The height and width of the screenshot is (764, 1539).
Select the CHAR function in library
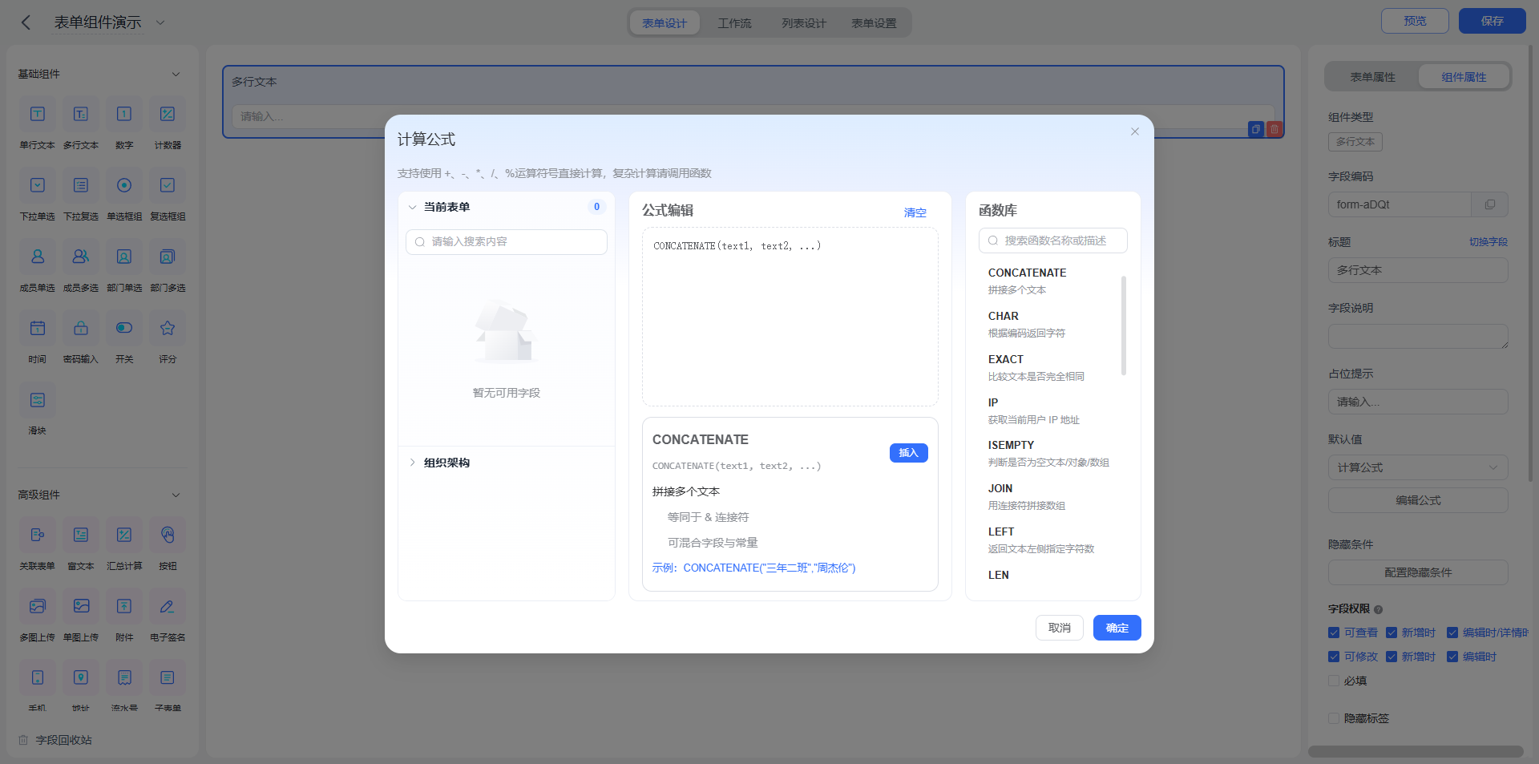pos(1050,324)
